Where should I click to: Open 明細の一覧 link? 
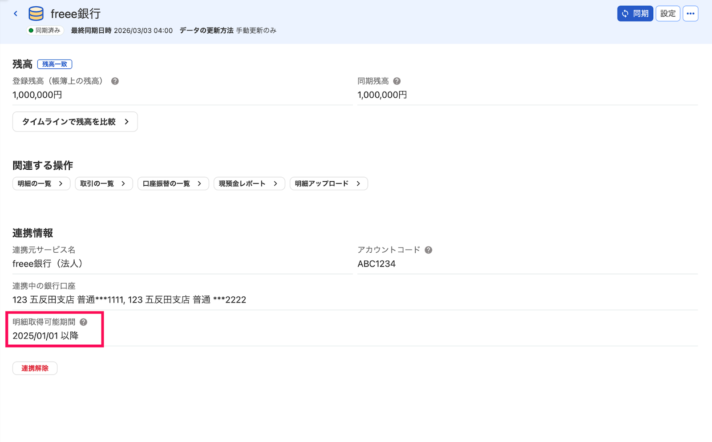(x=41, y=184)
